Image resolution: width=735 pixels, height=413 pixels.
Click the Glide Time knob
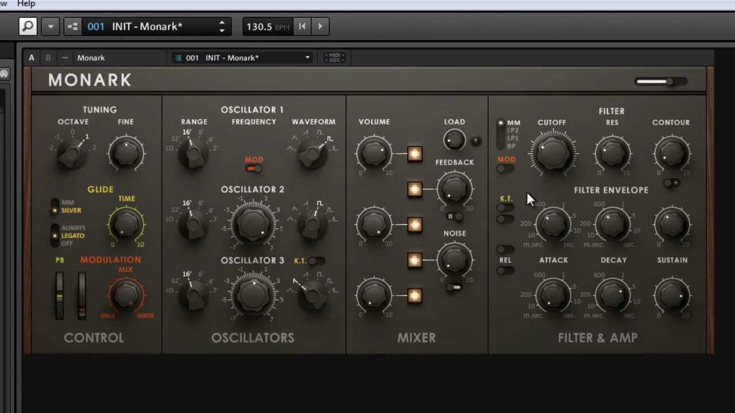(126, 224)
